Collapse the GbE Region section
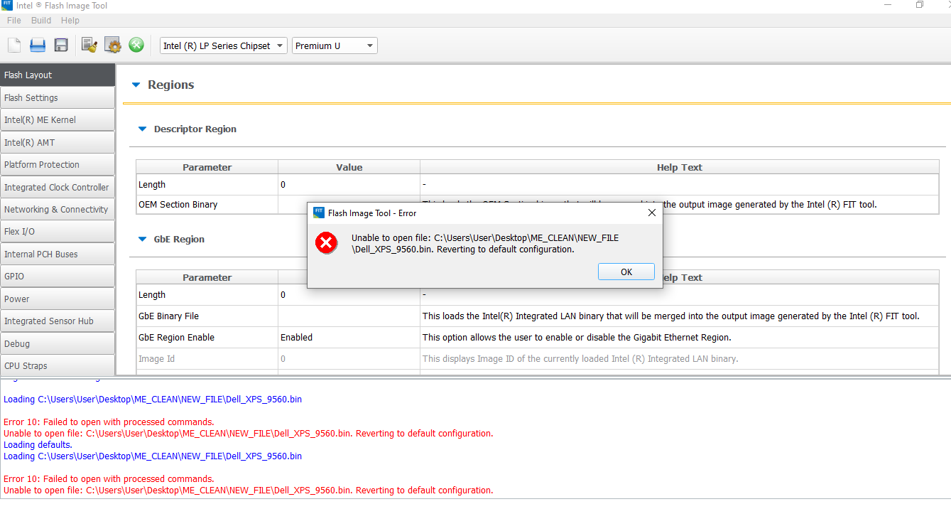The width and height of the screenshot is (951, 509). [x=142, y=240]
